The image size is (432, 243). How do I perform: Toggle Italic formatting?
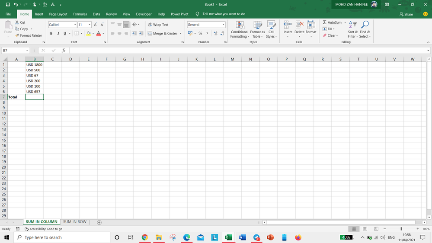tap(58, 33)
